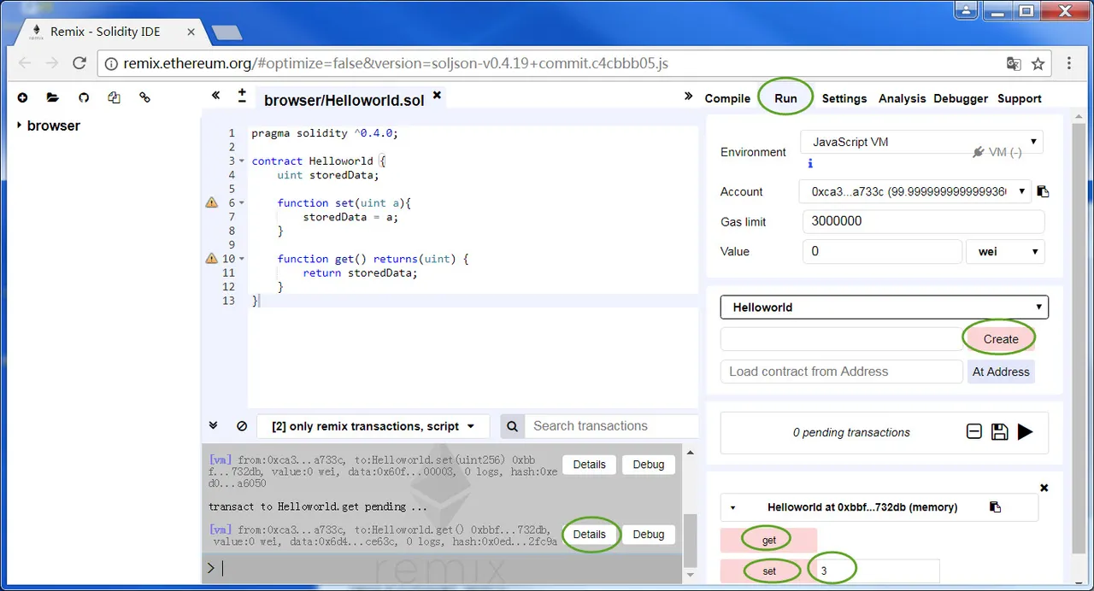Click the browser translate page icon
Viewport: 1094px width, 591px height.
(x=1014, y=64)
